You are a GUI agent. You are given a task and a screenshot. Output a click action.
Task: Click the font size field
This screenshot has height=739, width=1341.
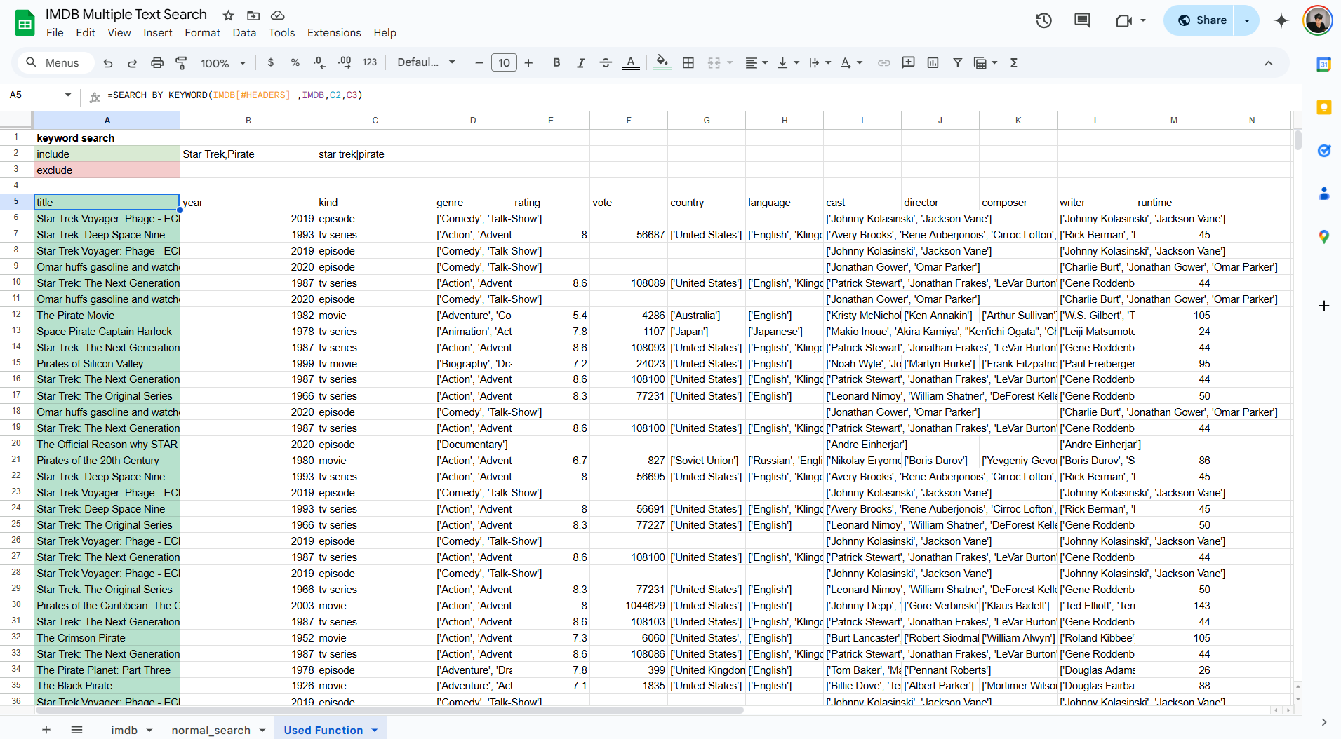[504, 63]
